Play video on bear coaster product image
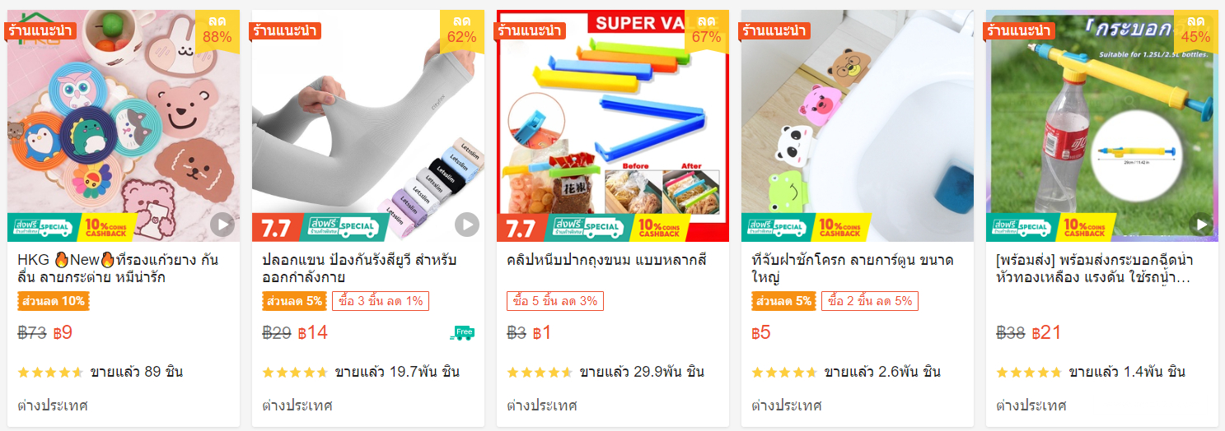Image resolution: width=1225 pixels, height=431 pixels. 222,224
